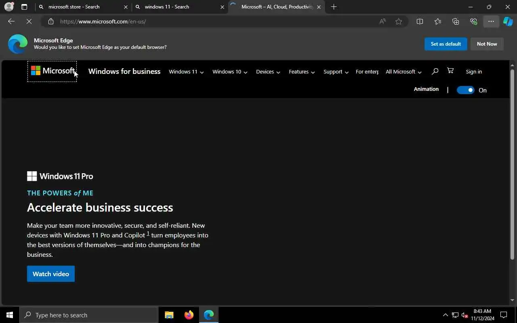Expand the Windows 10 nav dropdown
The width and height of the screenshot is (517, 323).
(230, 71)
